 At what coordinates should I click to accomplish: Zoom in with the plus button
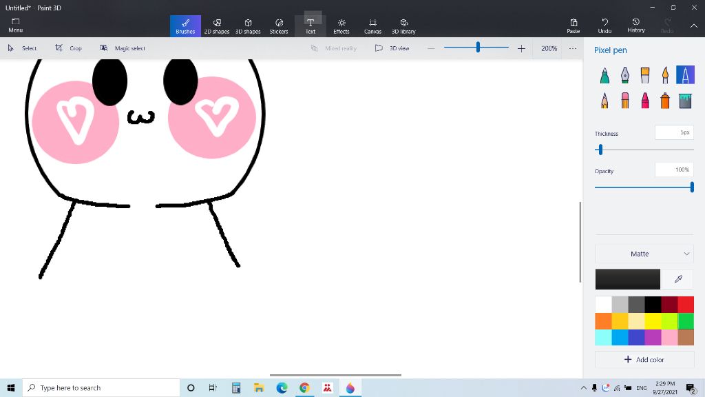click(521, 48)
